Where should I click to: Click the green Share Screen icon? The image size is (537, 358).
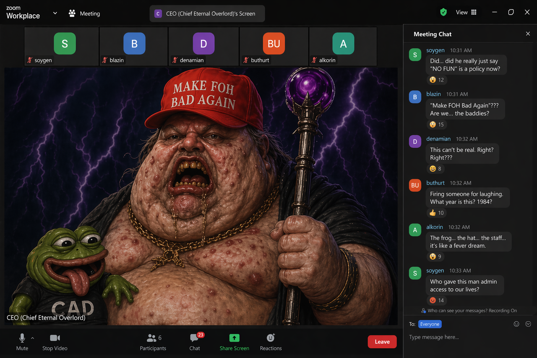tap(234, 338)
